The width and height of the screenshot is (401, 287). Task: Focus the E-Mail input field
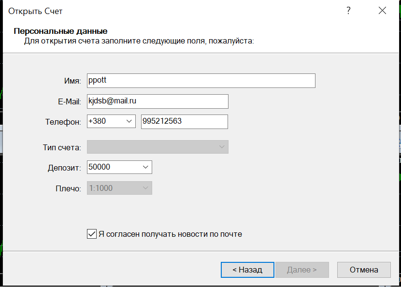pos(158,101)
